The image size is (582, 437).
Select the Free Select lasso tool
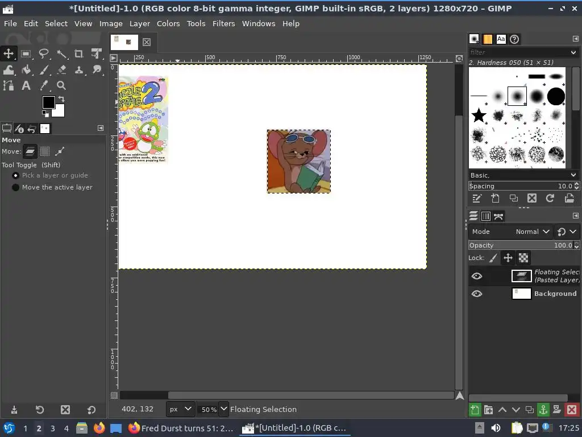44,54
